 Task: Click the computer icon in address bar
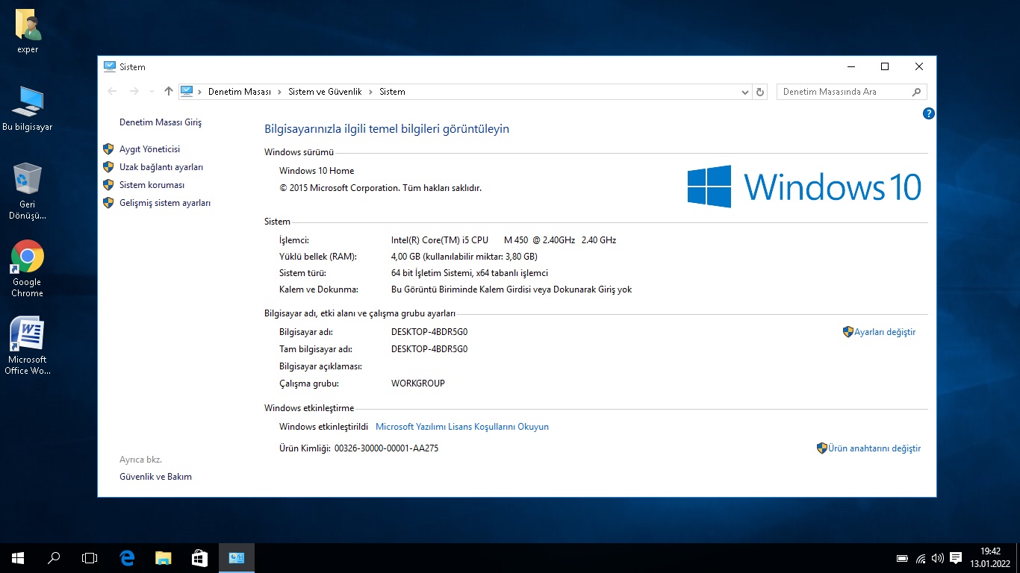(187, 91)
